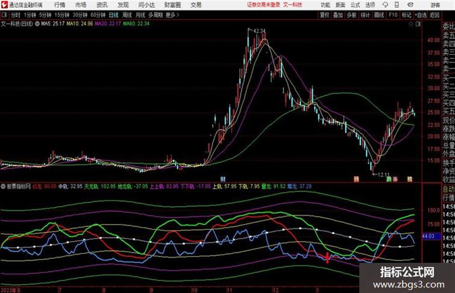Open the 交易 menu
This screenshot has height=293, width=455.
pos(196,5)
